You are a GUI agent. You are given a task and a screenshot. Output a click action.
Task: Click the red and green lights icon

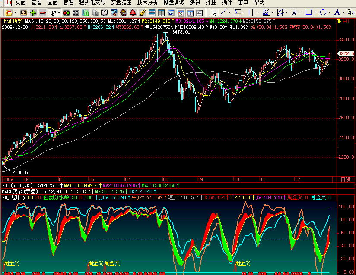click(x=66, y=12)
